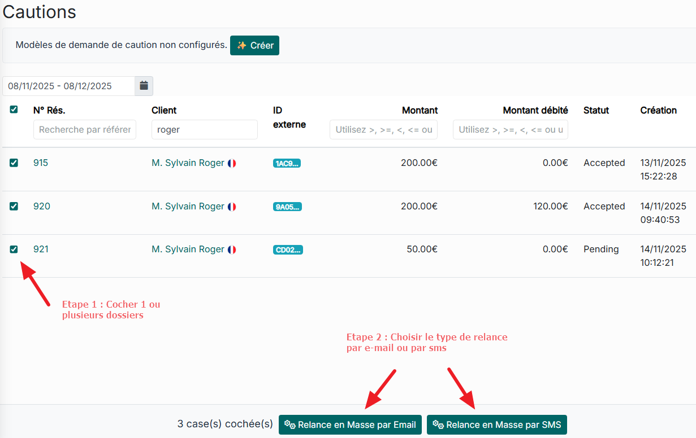
Task: Open M. Sylvain Roger in row 920
Action: click(x=188, y=206)
